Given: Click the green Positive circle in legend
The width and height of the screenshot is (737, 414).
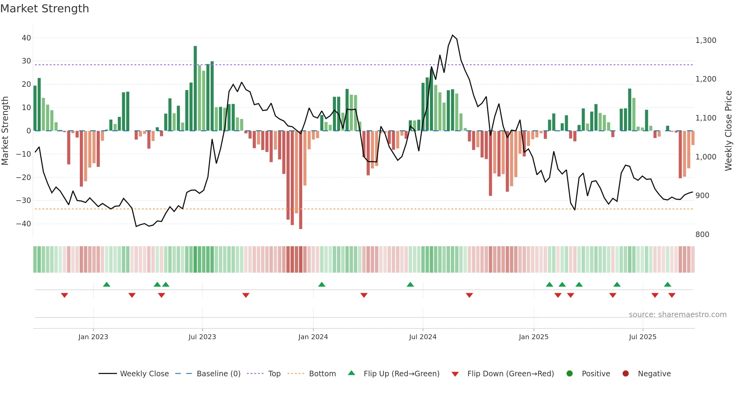Looking at the screenshot, I should point(570,374).
